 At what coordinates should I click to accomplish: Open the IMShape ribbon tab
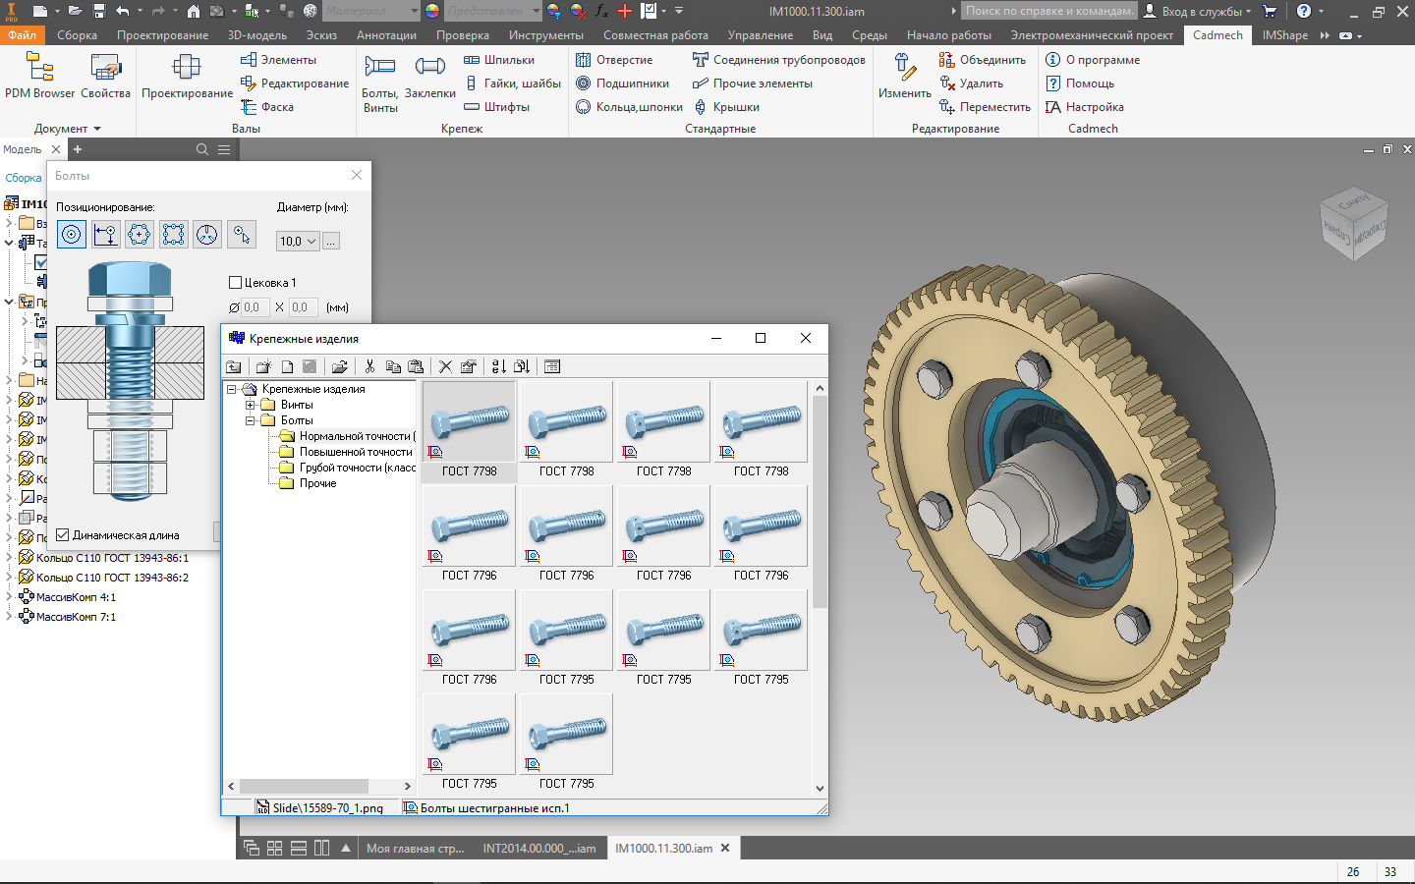(1284, 35)
